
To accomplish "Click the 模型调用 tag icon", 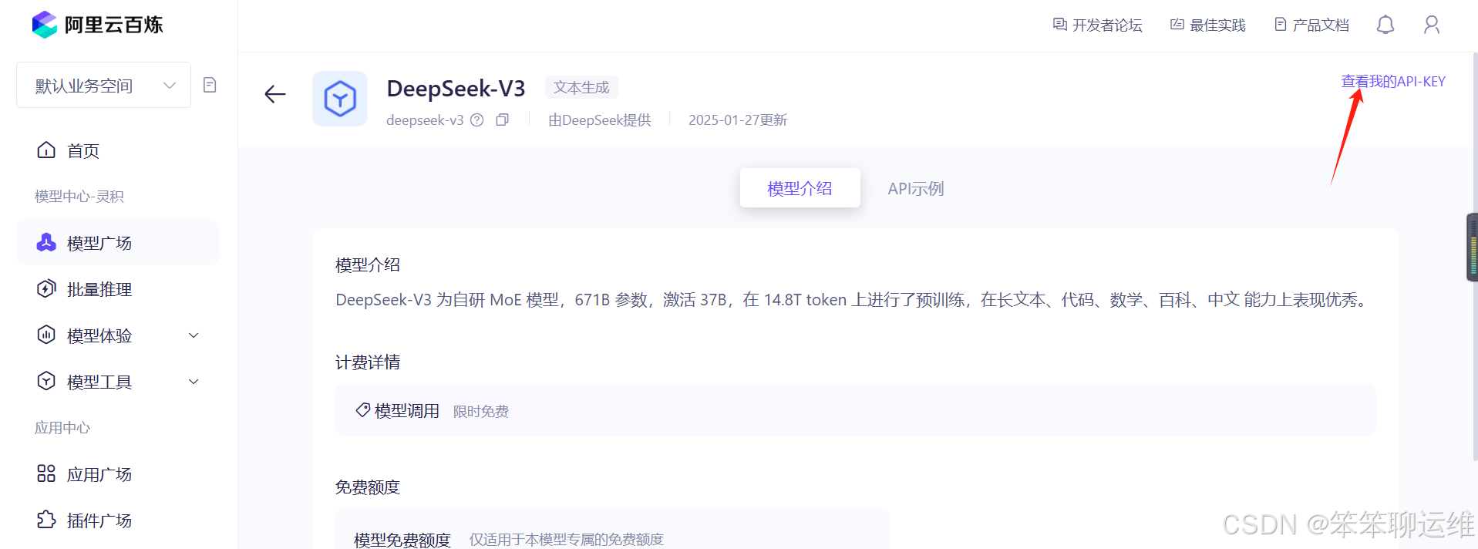I will pos(362,410).
